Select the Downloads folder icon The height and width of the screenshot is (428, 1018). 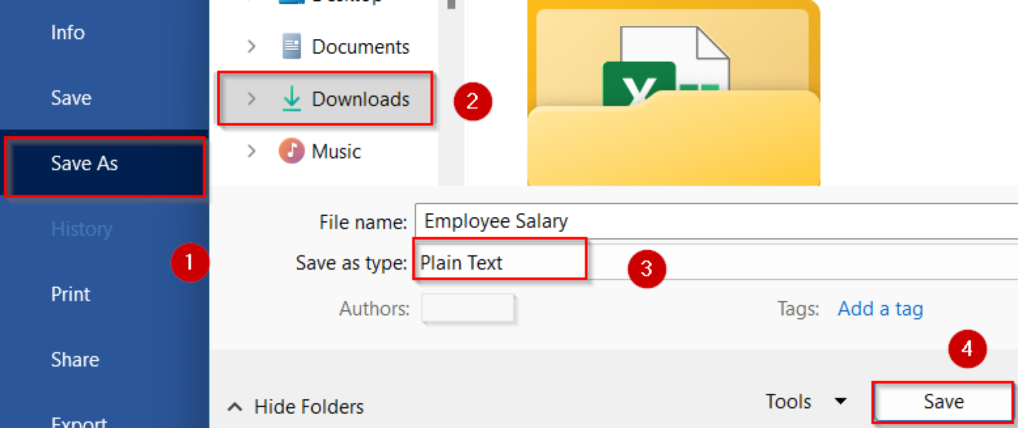292,99
